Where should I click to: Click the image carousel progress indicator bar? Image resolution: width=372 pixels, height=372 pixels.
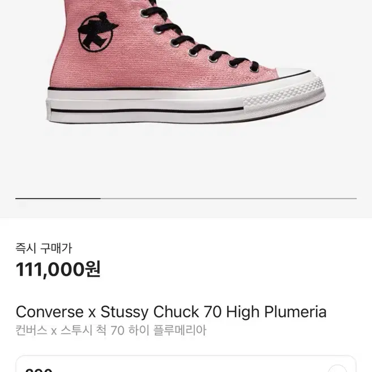[186, 198]
